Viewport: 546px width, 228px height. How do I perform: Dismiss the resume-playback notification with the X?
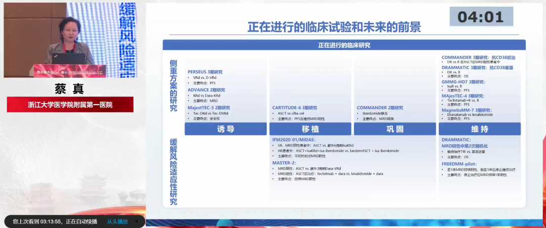(x=136, y=221)
